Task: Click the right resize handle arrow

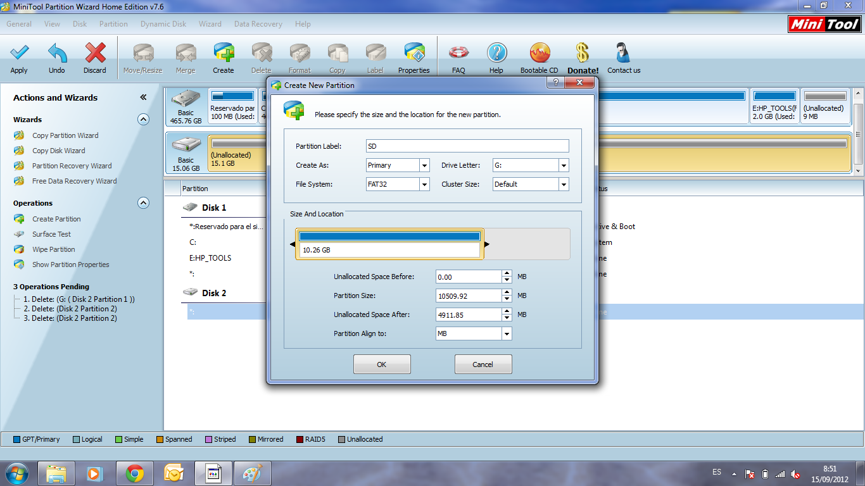Action: point(487,244)
